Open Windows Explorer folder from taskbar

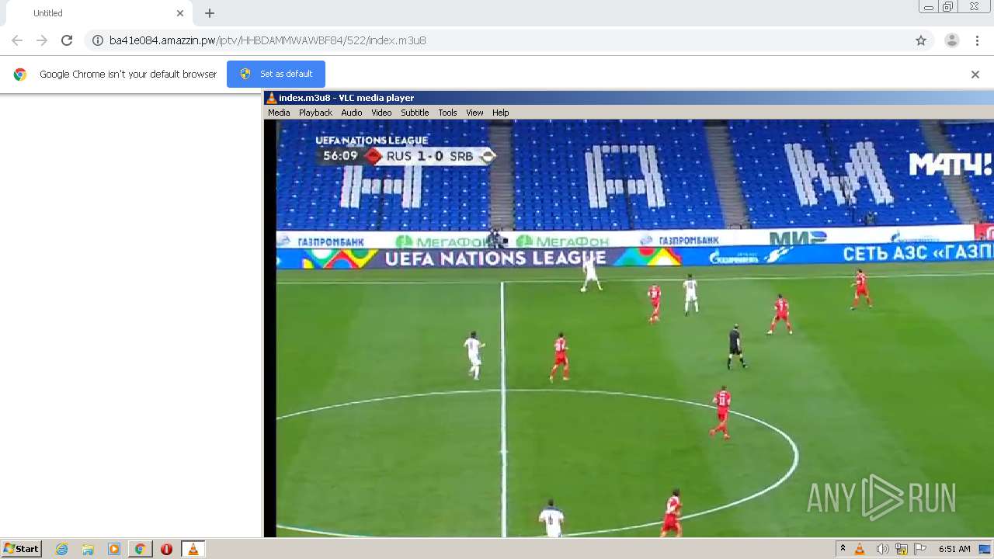pos(88,549)
